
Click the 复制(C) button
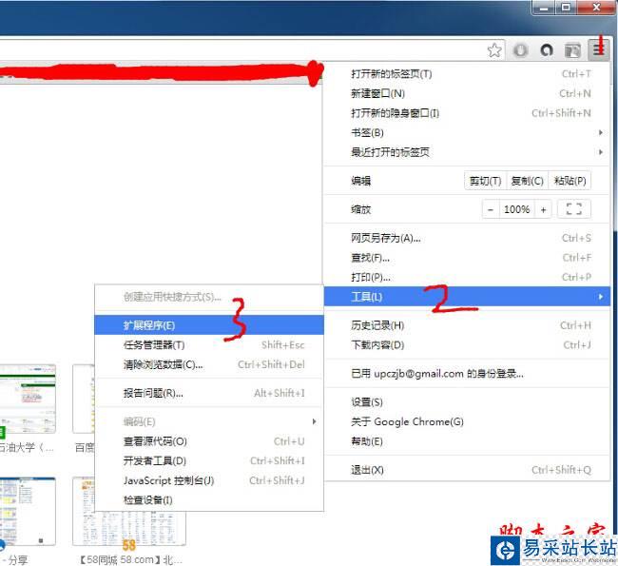[527, 181]
